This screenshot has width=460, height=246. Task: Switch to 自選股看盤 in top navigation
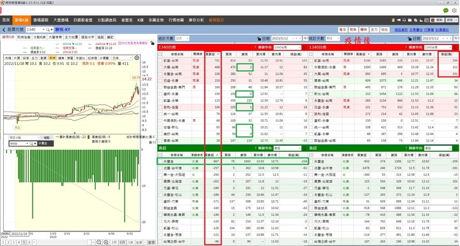click(x=83, y=20)
